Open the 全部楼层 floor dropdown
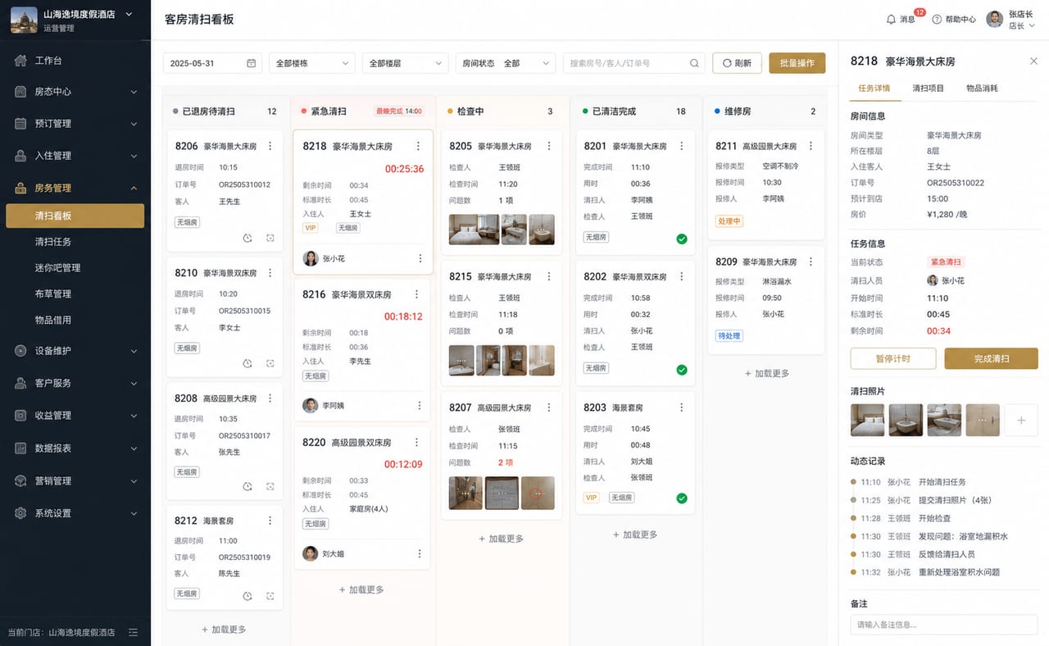1049x646 pixels. [405, 63]
